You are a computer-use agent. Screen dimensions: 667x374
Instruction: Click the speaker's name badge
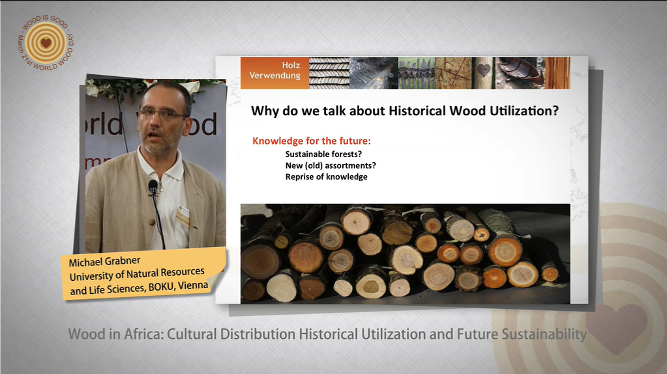[183, 216]
